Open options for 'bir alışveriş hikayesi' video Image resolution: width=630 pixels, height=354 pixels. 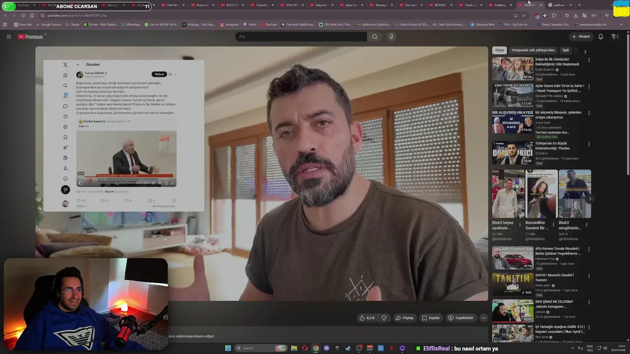click(589, 113)
